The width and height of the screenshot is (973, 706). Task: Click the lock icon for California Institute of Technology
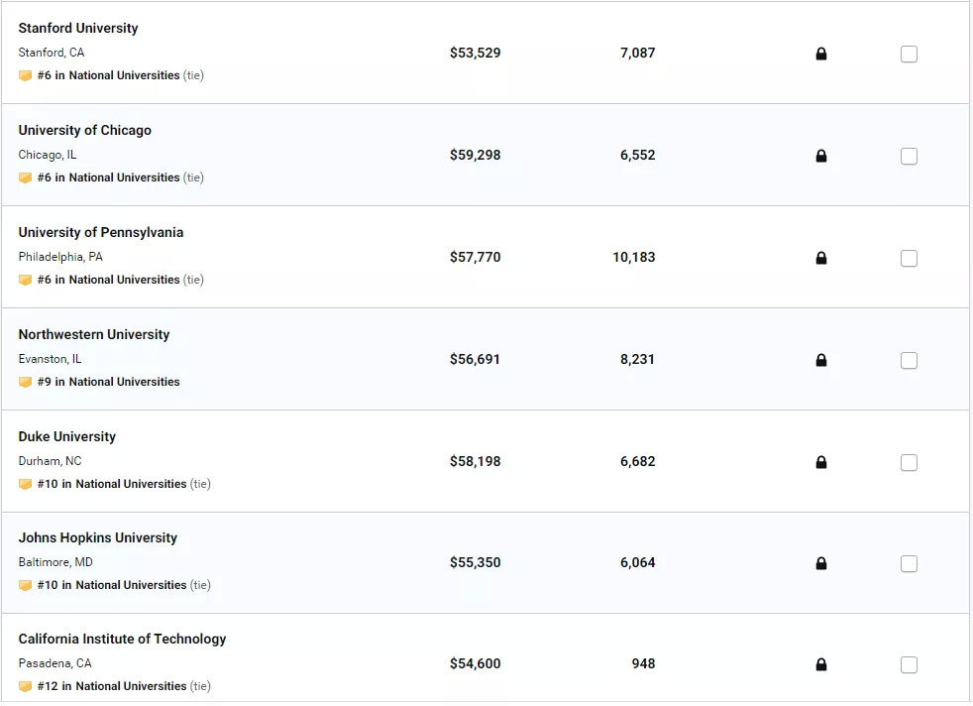(x=821, y=664)
